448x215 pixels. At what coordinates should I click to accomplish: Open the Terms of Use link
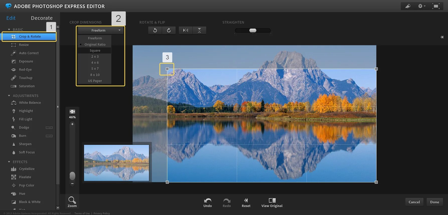coord(82,213)
